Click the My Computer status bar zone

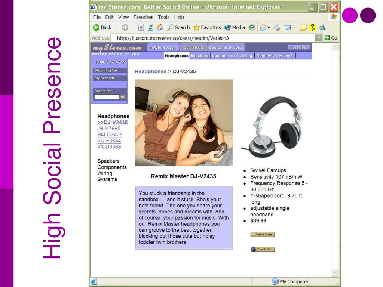tap(290, 281)
